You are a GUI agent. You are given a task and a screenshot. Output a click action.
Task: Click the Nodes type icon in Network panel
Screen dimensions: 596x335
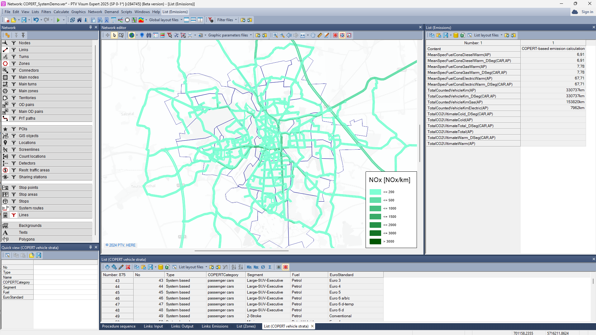[x=5, y=43]
